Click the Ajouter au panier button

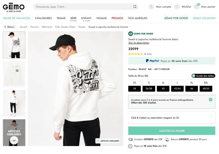click(x=172, y=131)
